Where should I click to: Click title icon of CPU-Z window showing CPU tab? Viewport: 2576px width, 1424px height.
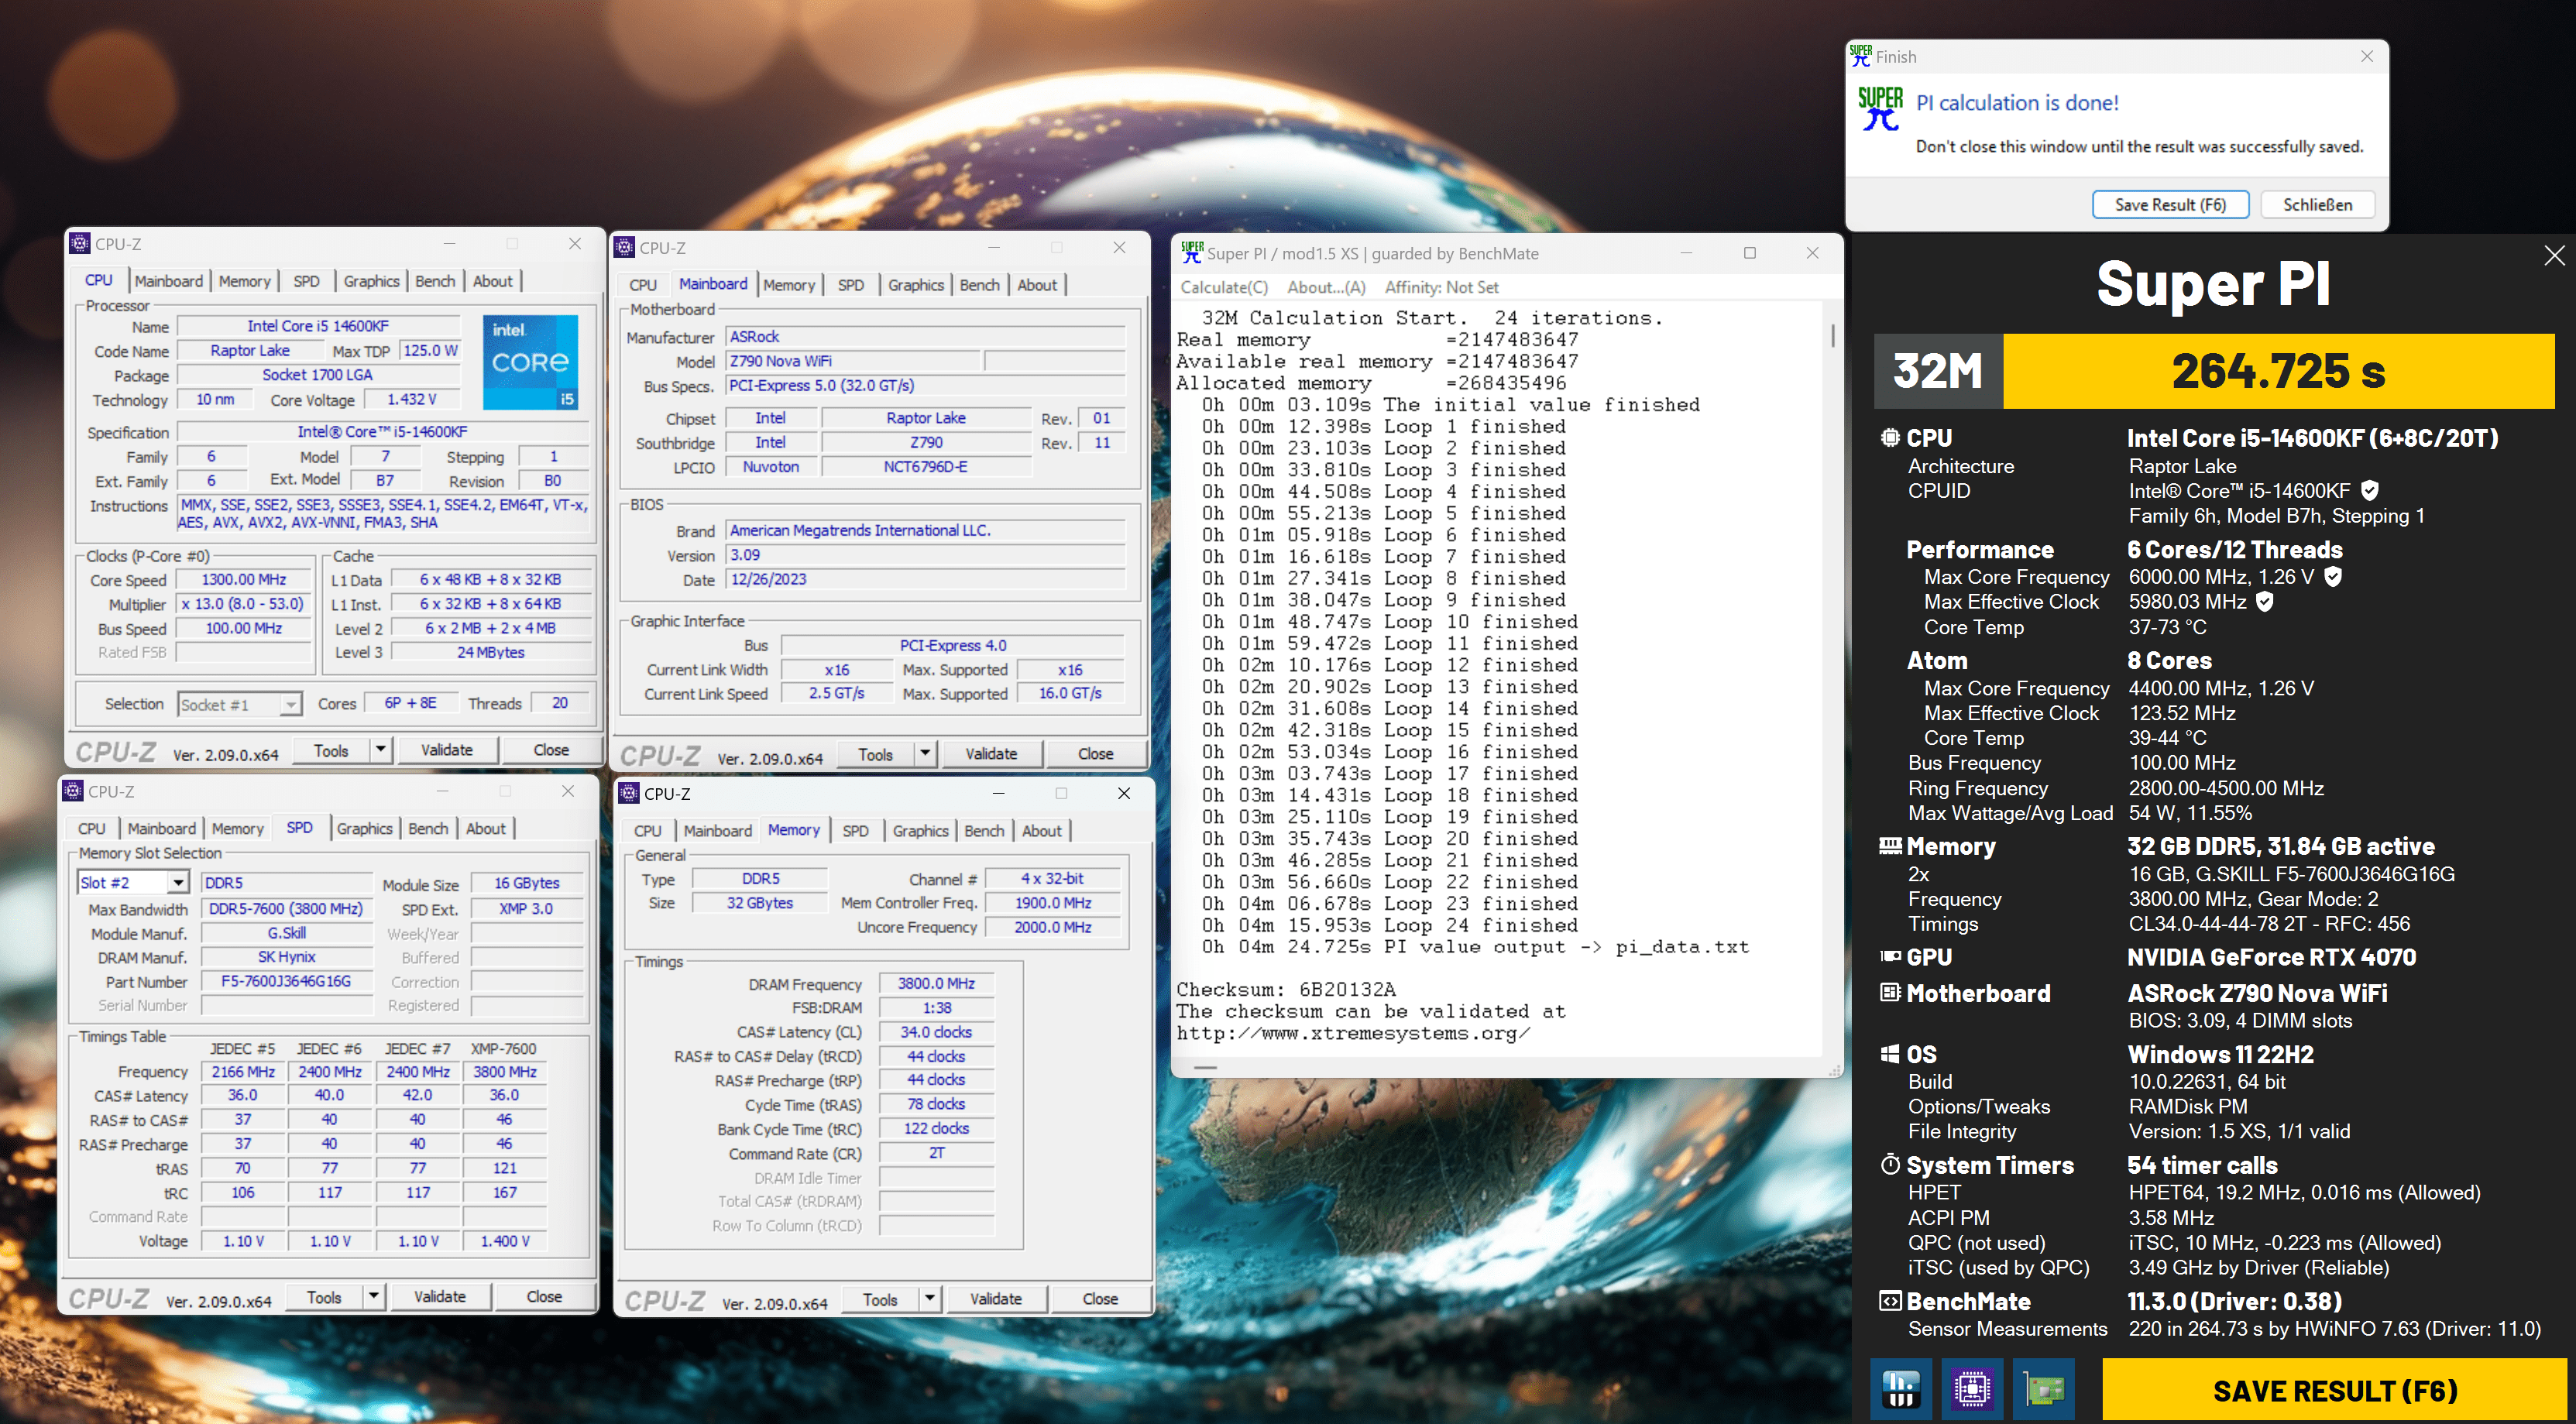pos(79,244)
